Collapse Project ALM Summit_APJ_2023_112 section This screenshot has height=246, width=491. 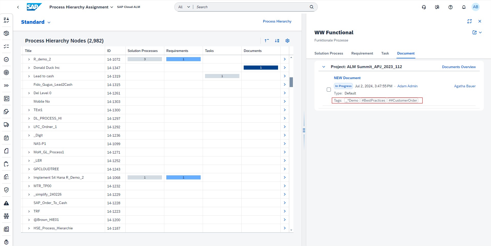point(324,67)
